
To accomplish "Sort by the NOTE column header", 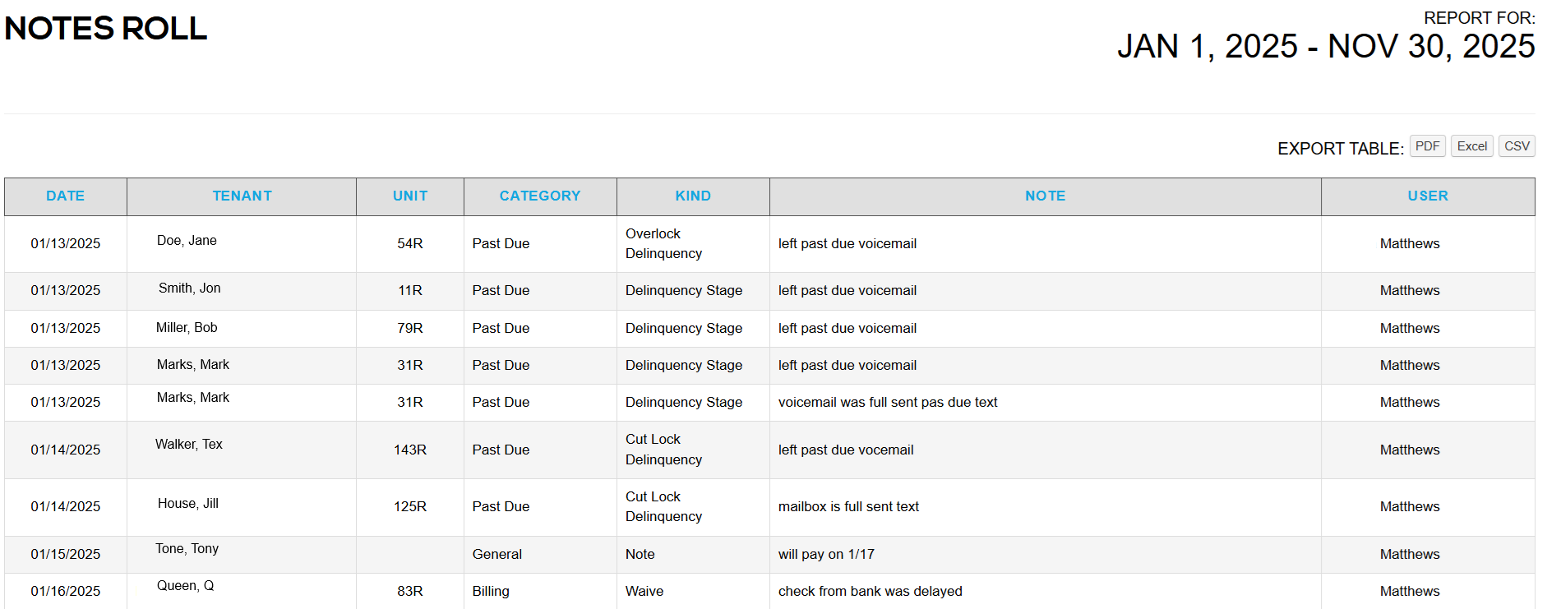I will pos(1045,196).
